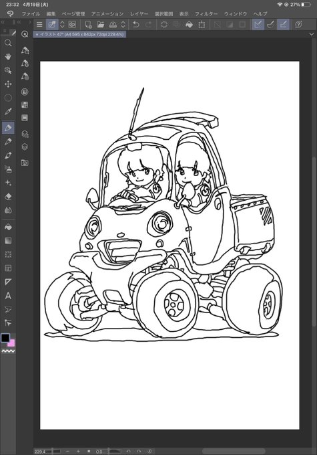This screenshot has width=317, height=455.
Task: Open the アニメーション menu
Action: (107, 13)
